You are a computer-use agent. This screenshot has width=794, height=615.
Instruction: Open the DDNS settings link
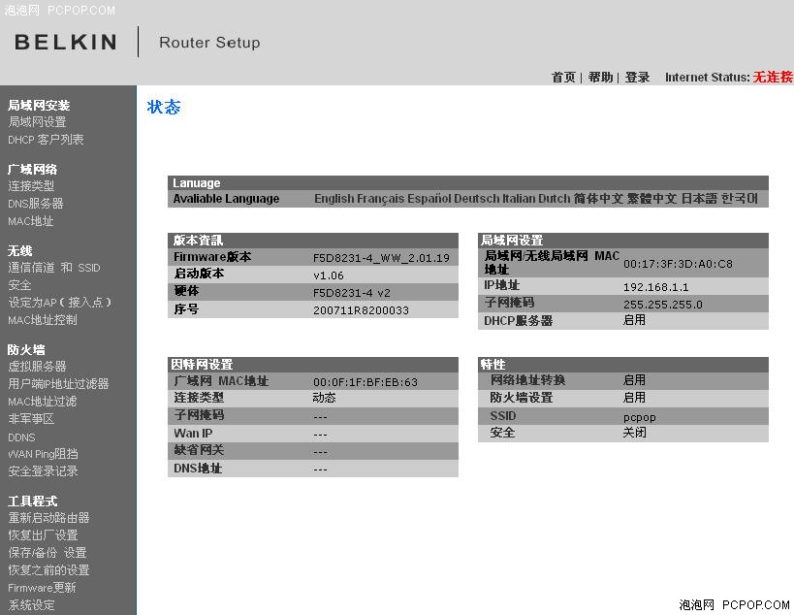pos(21,437)
